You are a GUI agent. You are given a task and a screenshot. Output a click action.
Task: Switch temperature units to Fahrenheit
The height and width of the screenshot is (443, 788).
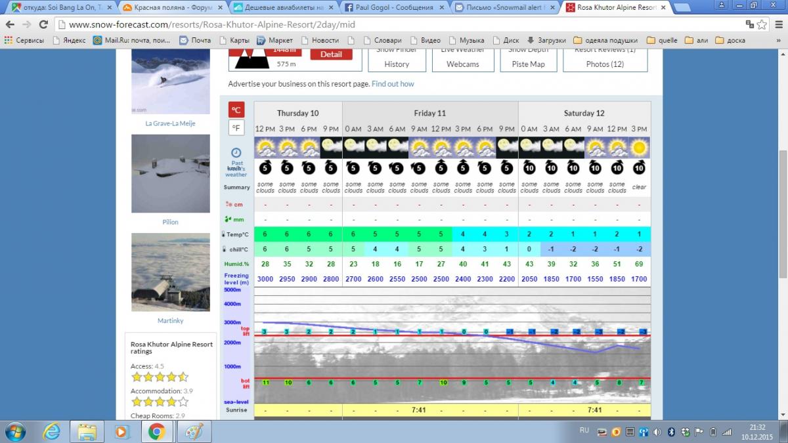coord(236,128)
